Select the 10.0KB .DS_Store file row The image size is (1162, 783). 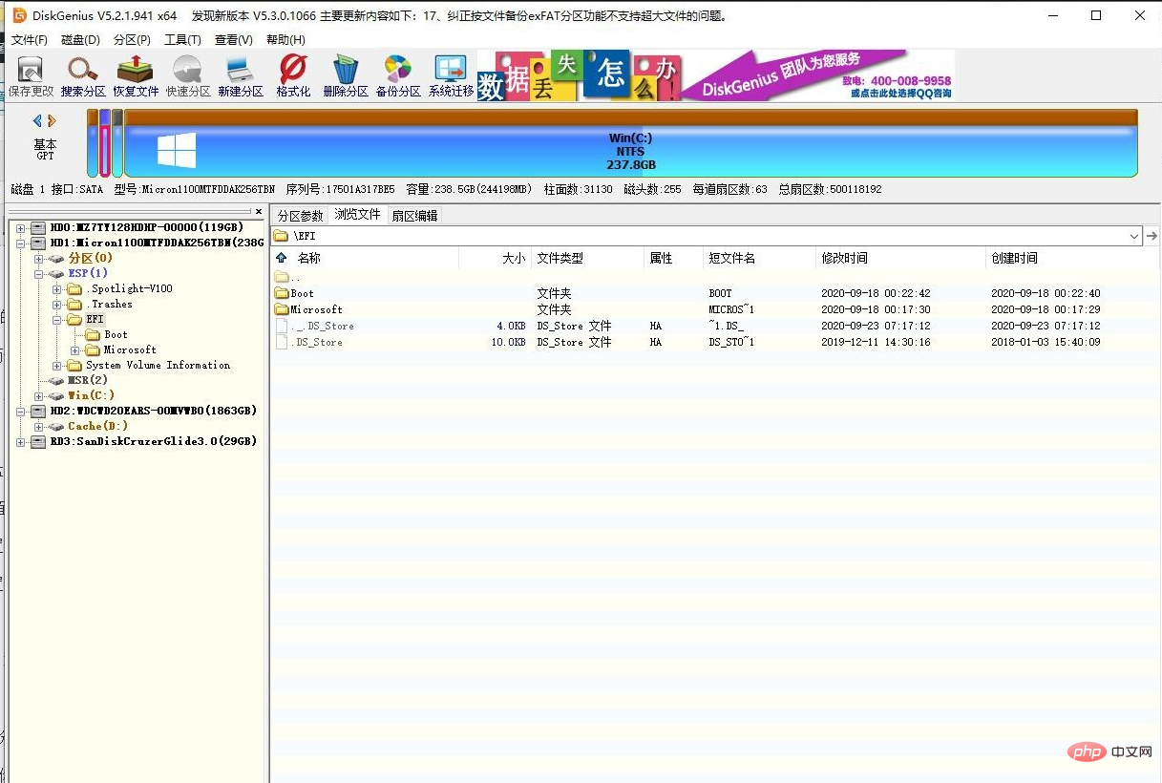(x=715, y=342)
